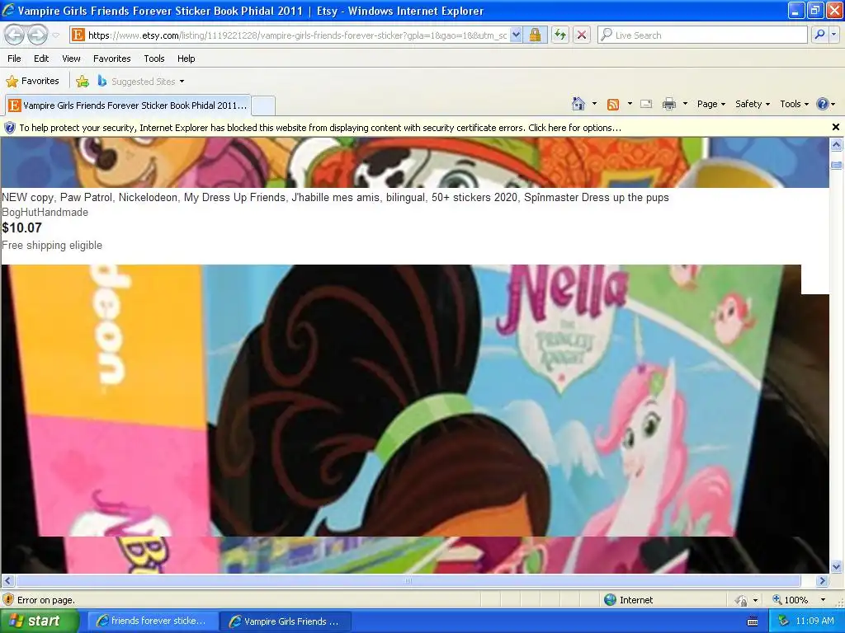This screenshot has height=633, width=845.
Task: Open the Help menu
Action: coord(186,59)
